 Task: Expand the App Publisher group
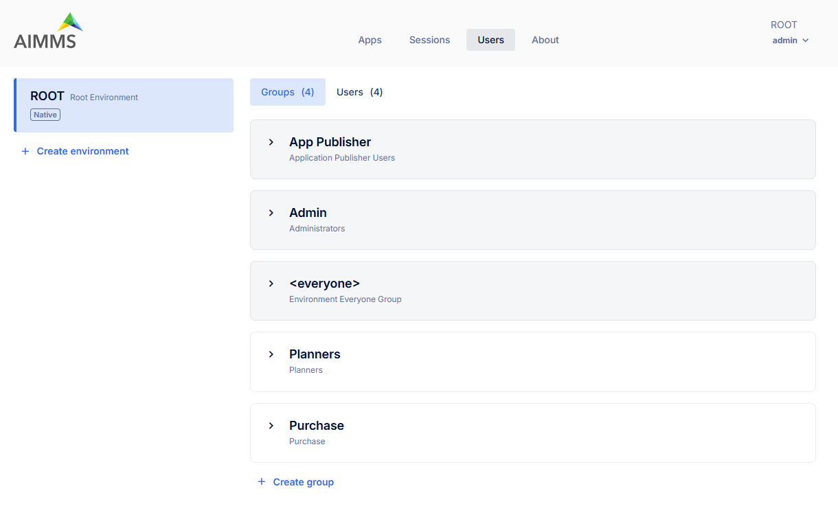pyautogui.click(x=271, y=142)
